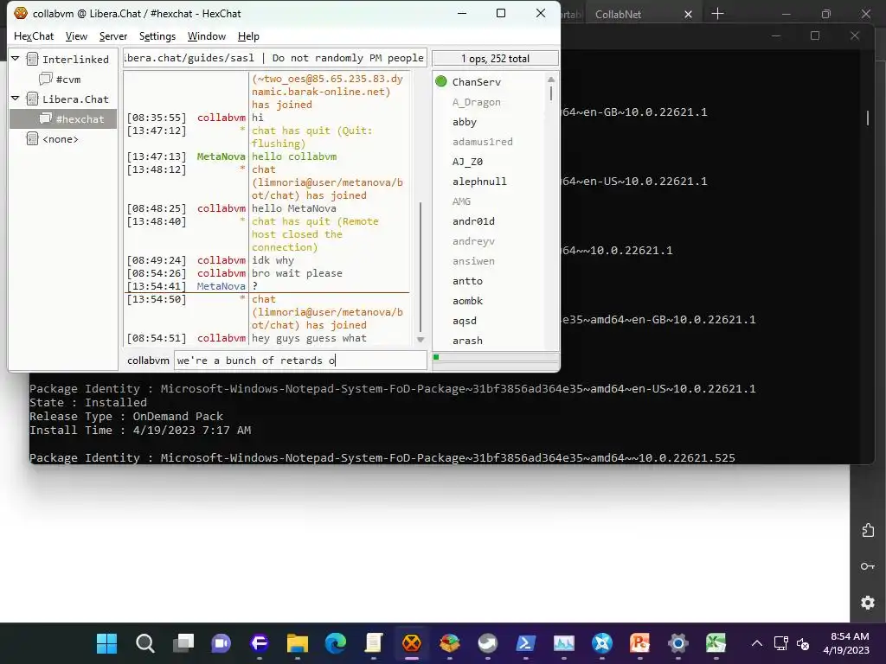Click the message input box beside collabvm
886x664 pixels.
tap(300, 361)
